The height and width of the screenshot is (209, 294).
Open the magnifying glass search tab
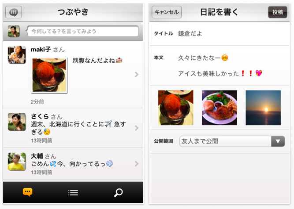[x=119, y=193]
